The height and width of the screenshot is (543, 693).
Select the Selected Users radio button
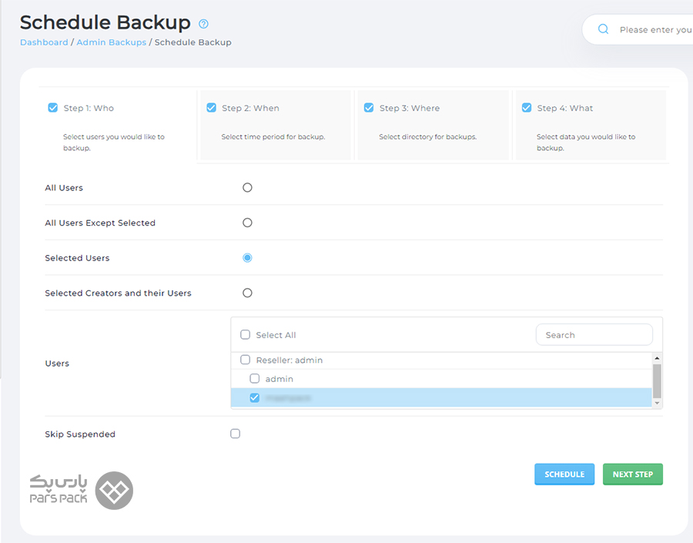tap(247, 258)
